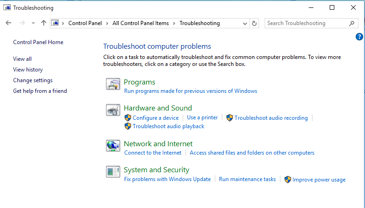This screenshot has width=365, height=208.
Task: Click the Programs category icon
Action: point(113,84)
